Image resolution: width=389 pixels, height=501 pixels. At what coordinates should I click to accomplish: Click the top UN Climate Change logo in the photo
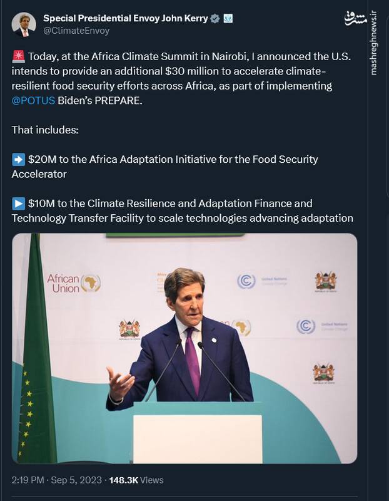(x=246, y=281)
